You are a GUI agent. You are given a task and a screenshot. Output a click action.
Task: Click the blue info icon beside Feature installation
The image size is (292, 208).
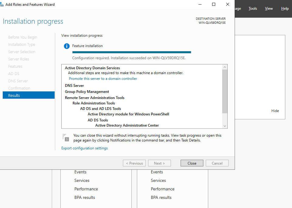(x=67, y=46)
